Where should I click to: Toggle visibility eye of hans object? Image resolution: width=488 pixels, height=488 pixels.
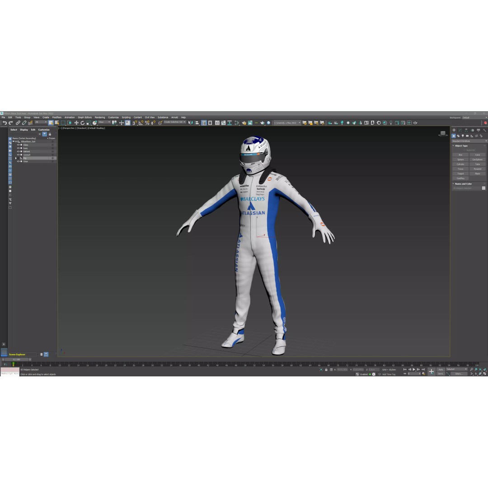pyautogui.click(x=19, y=148)
